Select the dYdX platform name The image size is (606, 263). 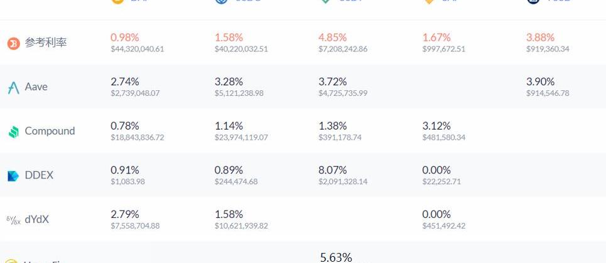pyautogui.click(x=36, y=220)
